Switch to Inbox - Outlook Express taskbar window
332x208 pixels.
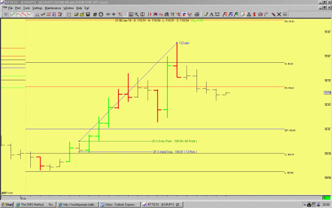click(120, 204)
